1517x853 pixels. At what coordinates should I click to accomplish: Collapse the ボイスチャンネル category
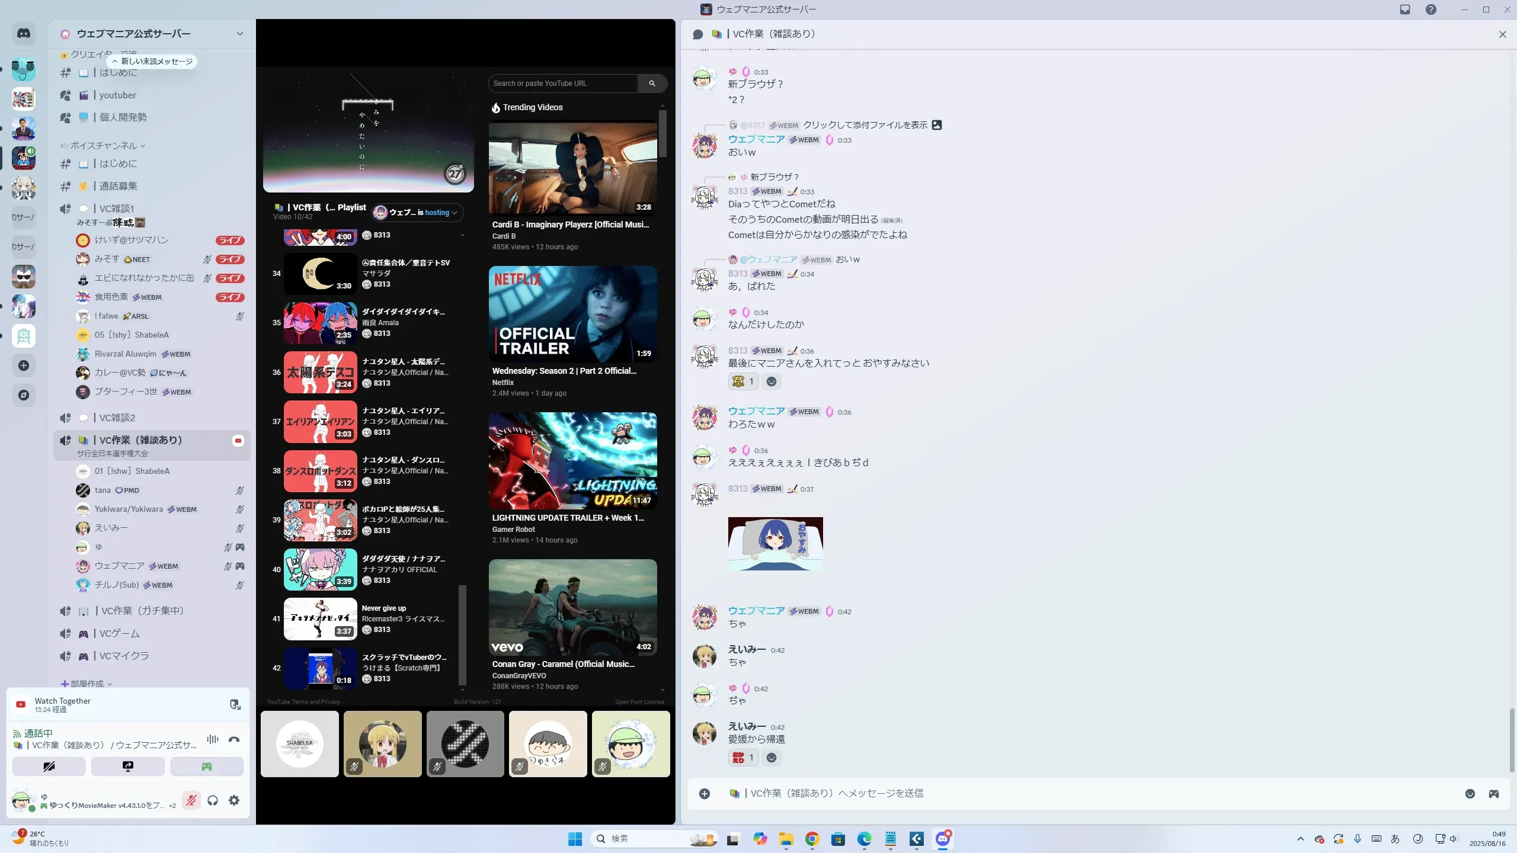pos(104,146)
